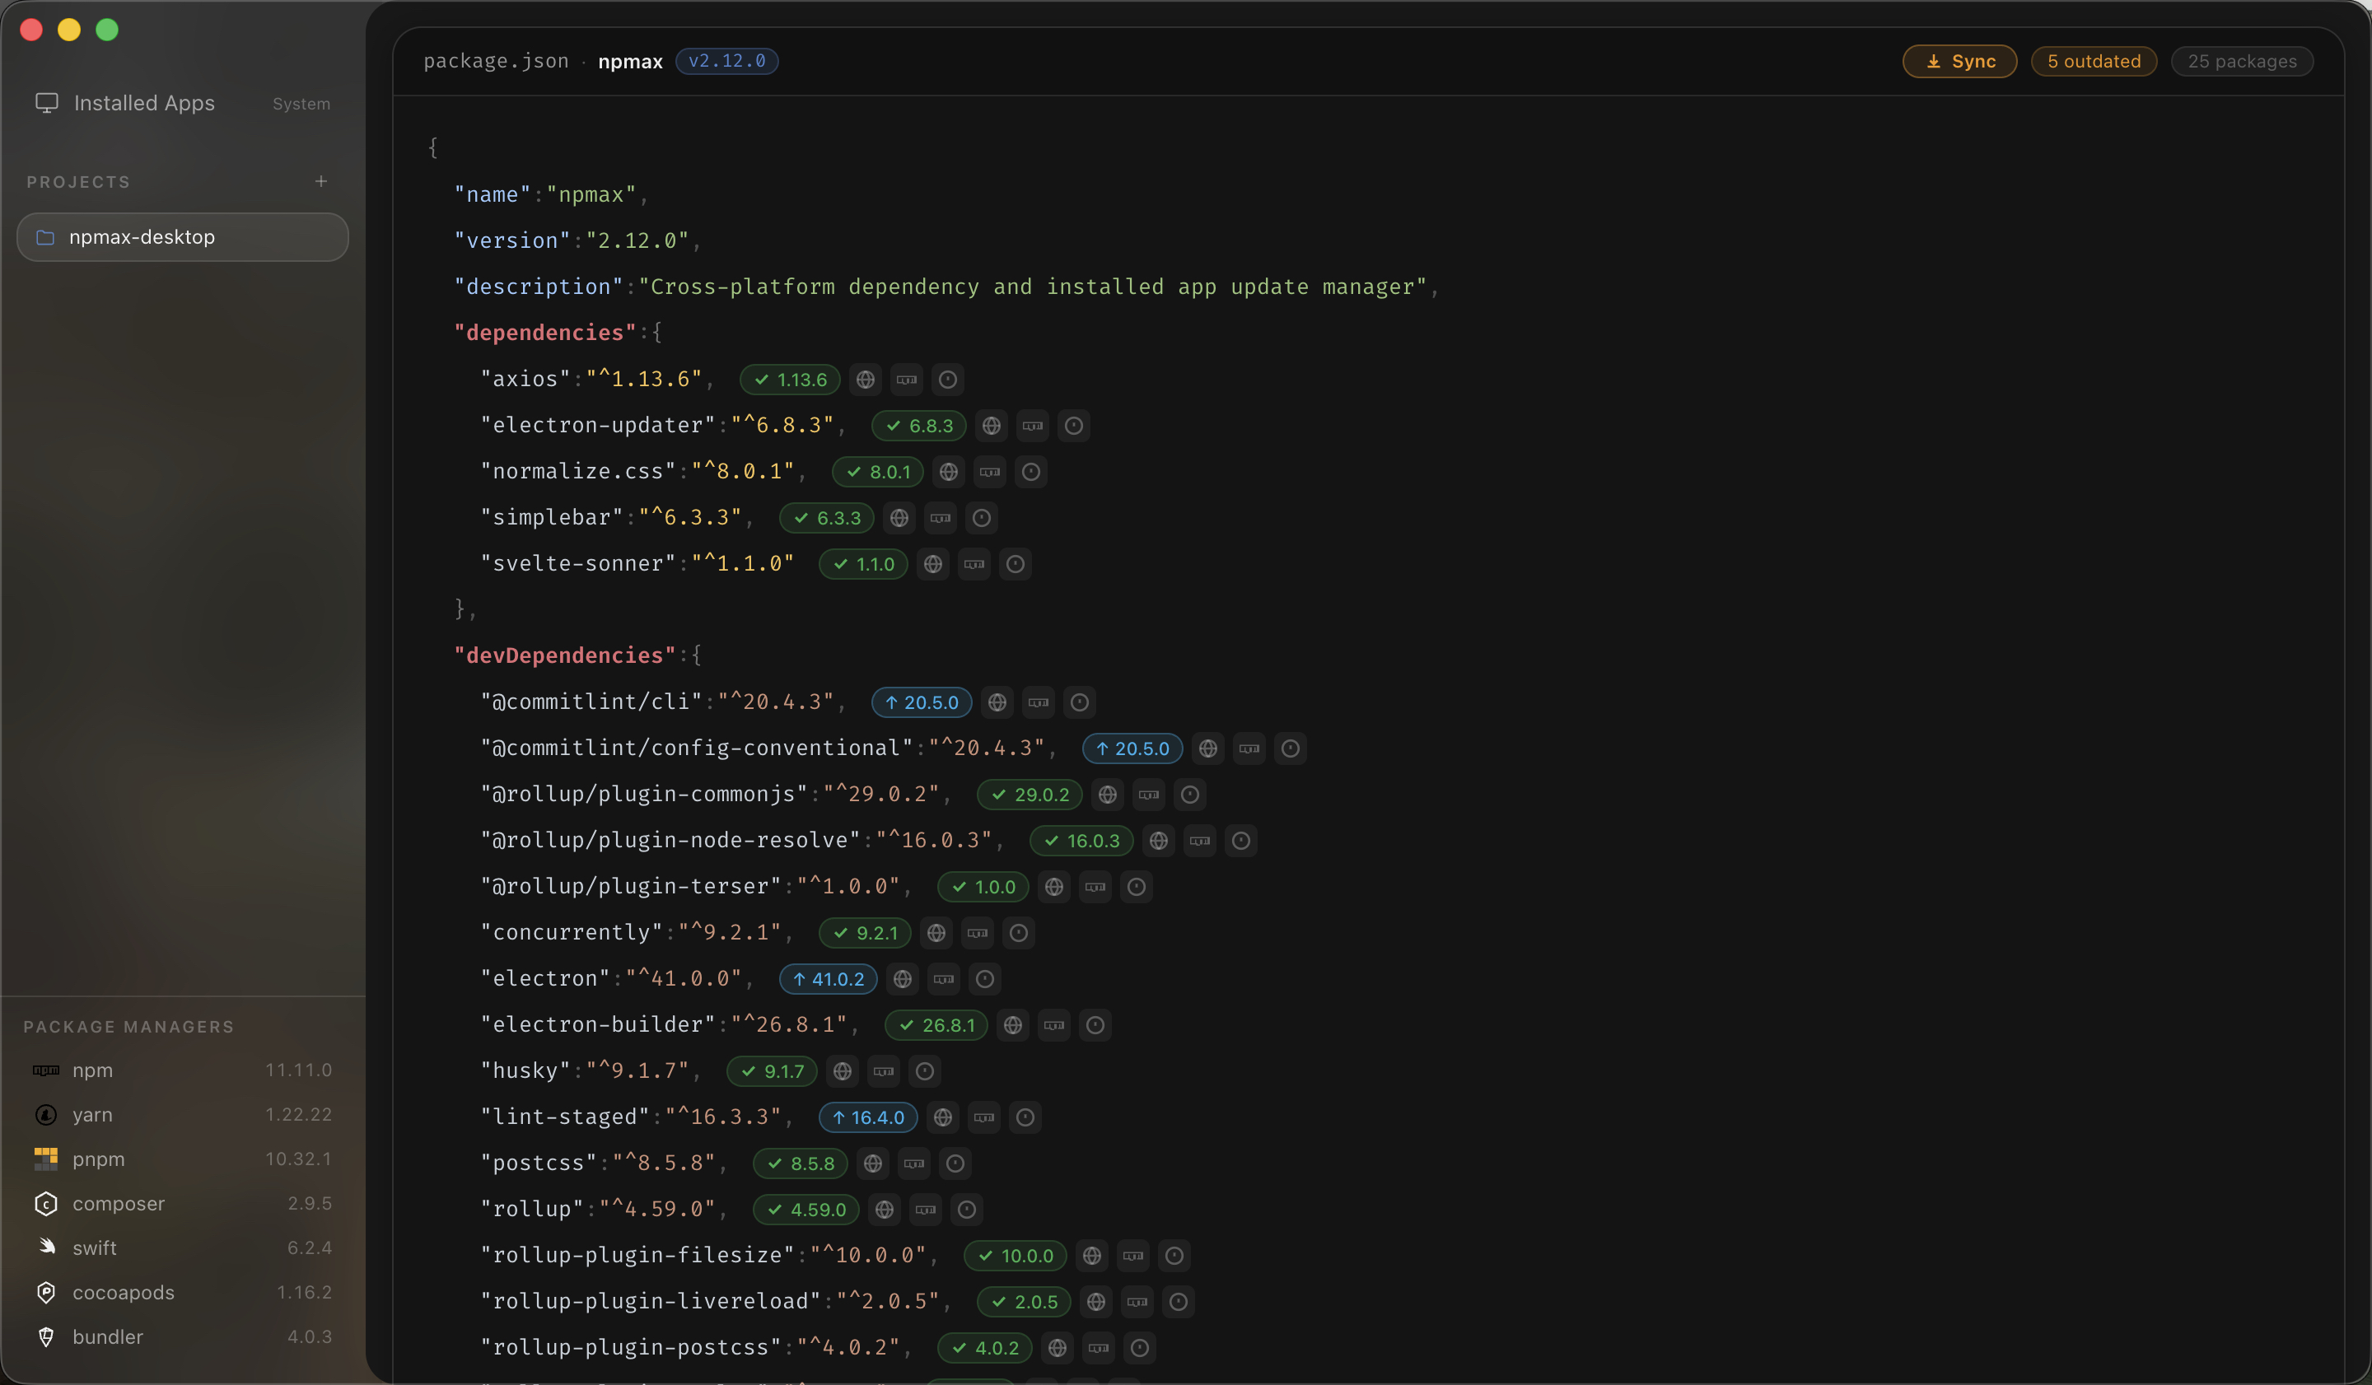Click the 25 packages counter pill
Viewport: 2372px width, 1385px height.
[2241, 60]
